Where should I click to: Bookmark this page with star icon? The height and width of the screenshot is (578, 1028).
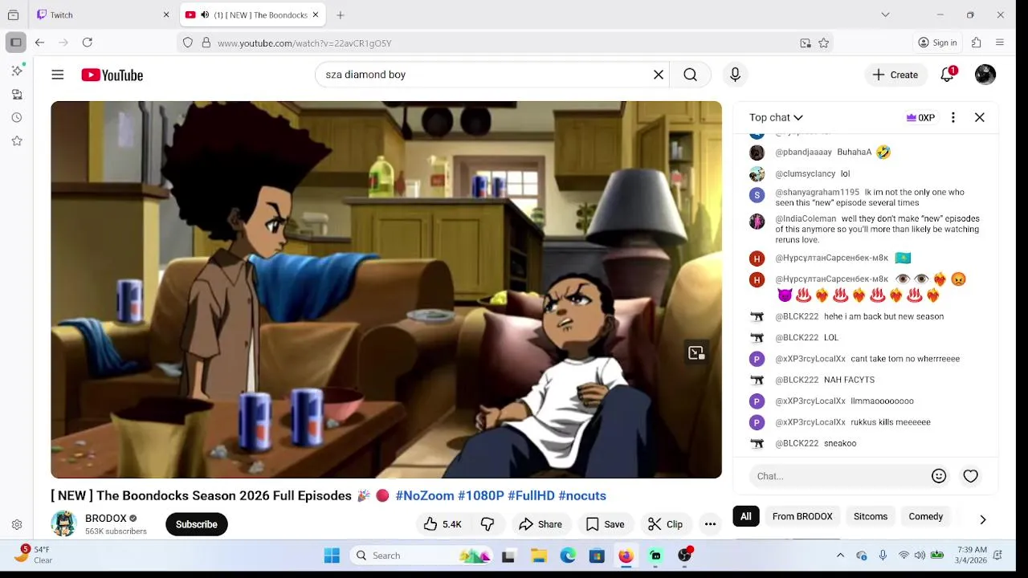tap(823, 43)
